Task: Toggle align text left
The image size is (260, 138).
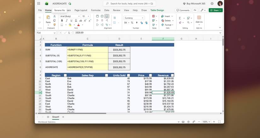Action: click(x=97, y=20)
